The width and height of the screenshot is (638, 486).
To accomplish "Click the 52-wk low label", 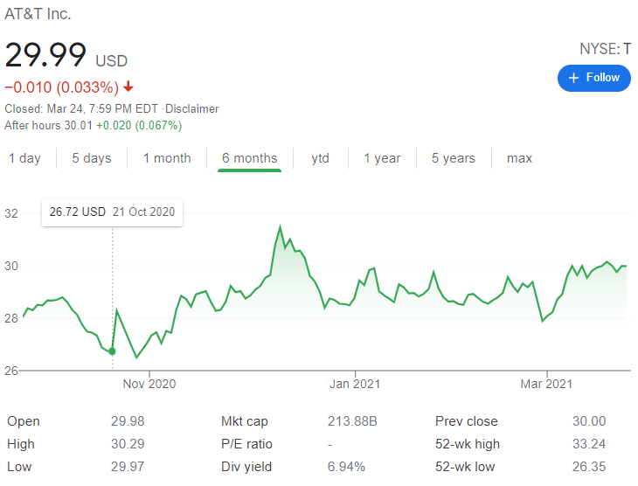I will (x=465, y=467).
